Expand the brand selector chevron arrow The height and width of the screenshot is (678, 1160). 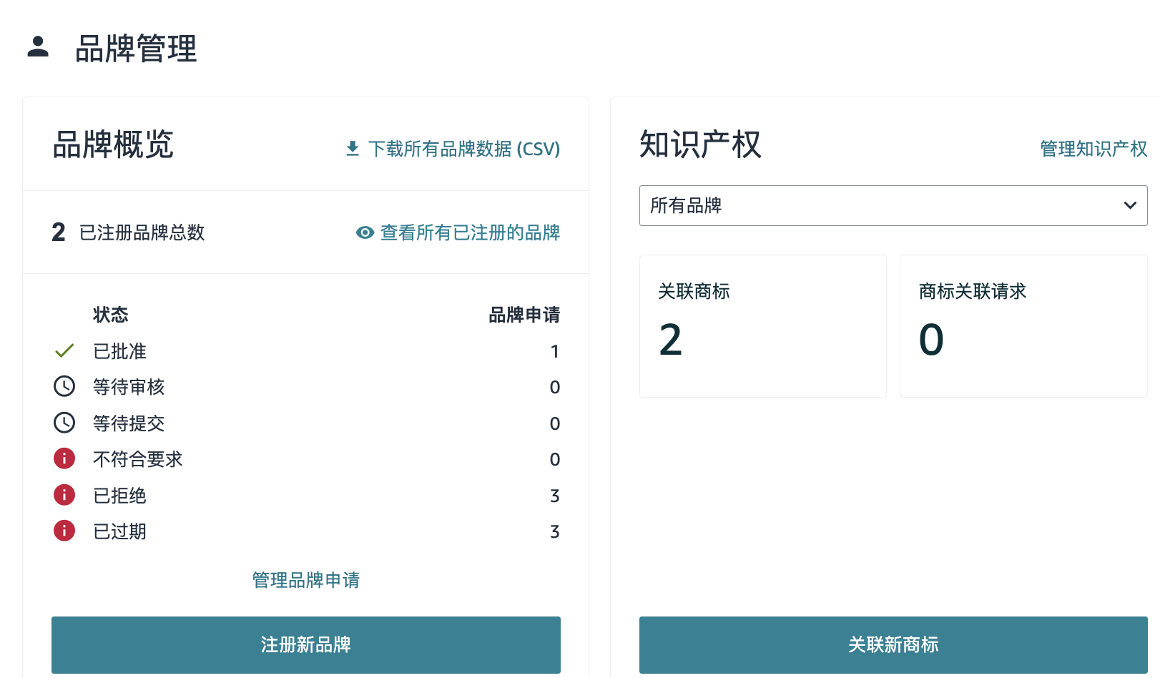tap(1130, 206)
